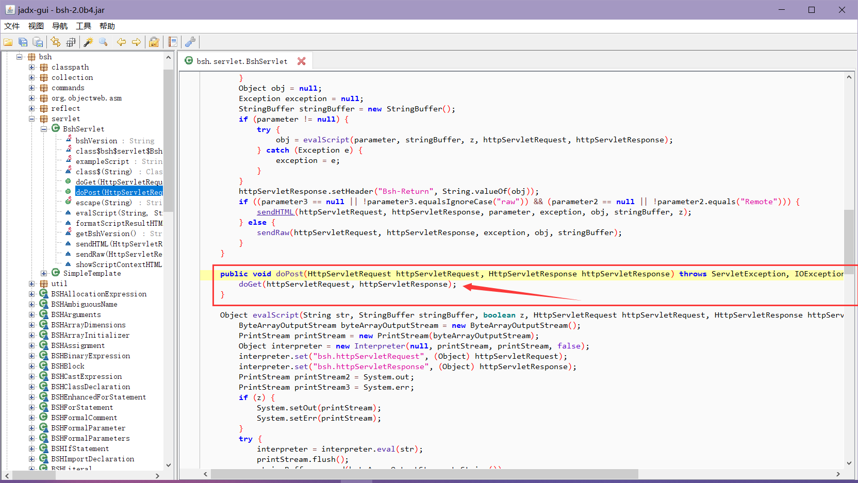Toggle the deobfuscation lock icon
Viewport: 858px width, 483px height.
point(154,42)
